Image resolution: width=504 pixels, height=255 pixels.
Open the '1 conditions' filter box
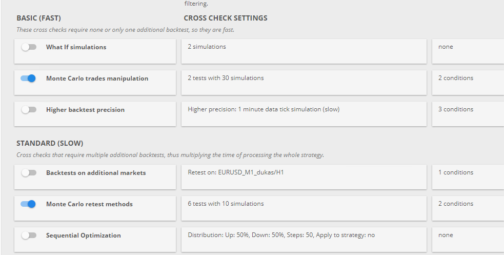point(468,177)
